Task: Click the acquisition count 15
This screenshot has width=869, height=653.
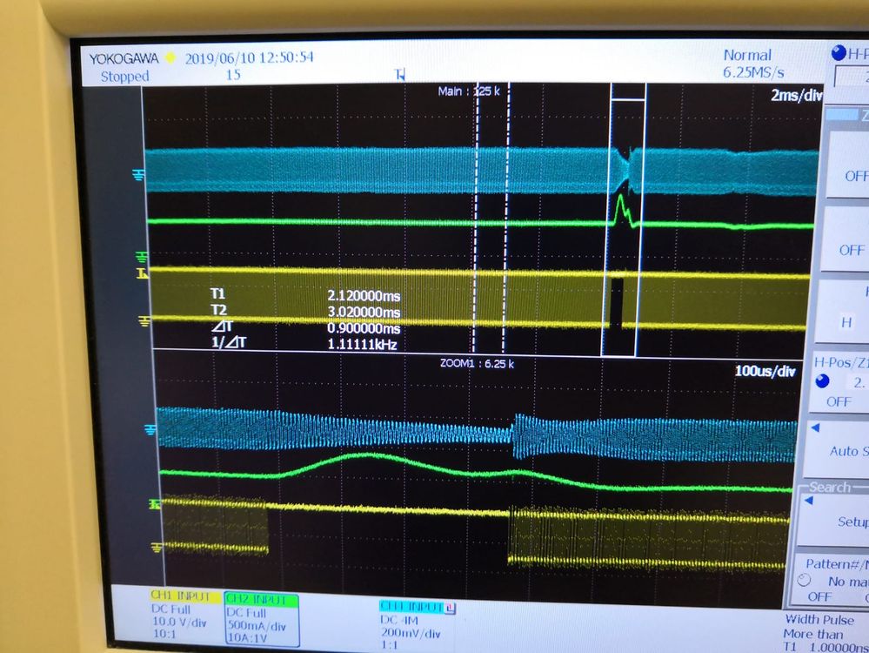Action: 233,74
